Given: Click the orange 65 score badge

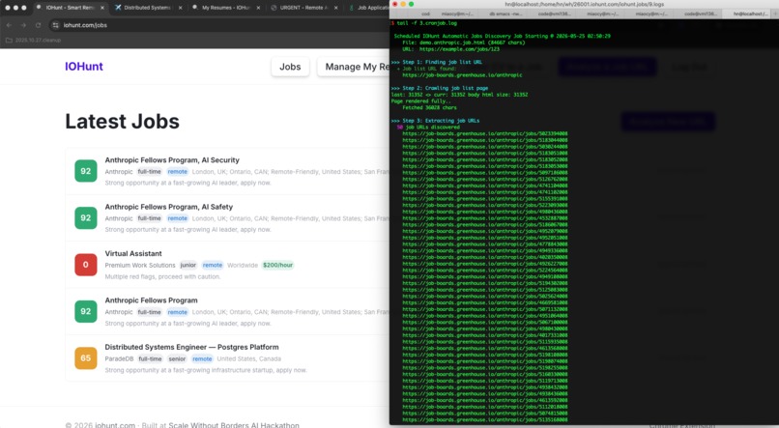Looking at the screenshot, I should pos(86,358).
